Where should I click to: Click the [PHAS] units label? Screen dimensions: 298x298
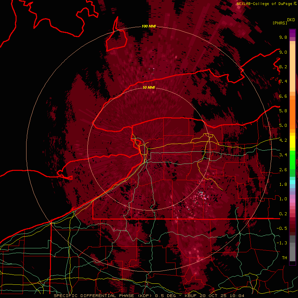point(280,23)
